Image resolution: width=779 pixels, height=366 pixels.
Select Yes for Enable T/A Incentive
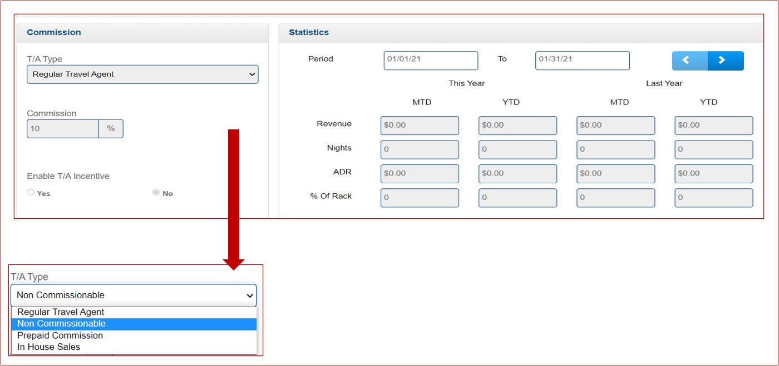click(31, 193)
